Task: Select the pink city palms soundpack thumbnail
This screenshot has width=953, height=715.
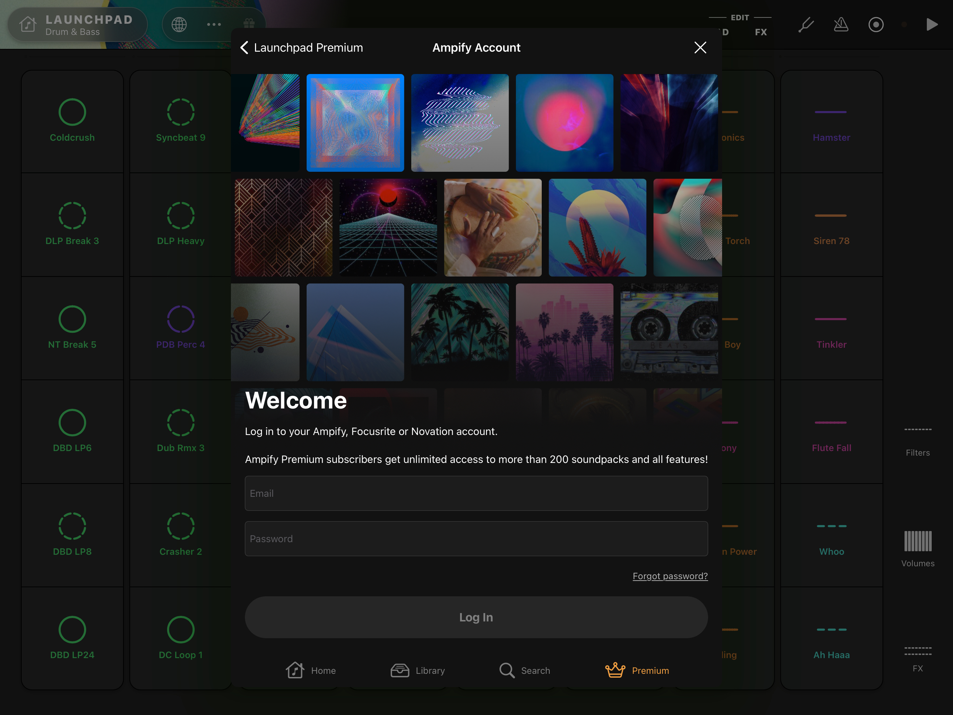Action: pyautogui.click(x=564, y=332)
